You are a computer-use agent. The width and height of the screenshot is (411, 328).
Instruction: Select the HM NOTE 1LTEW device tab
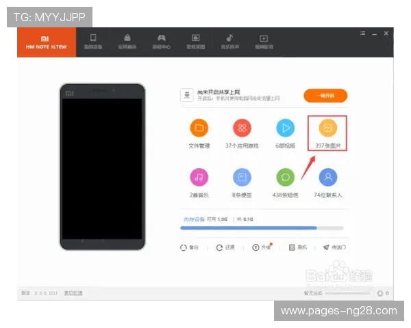tap(47, 42)
